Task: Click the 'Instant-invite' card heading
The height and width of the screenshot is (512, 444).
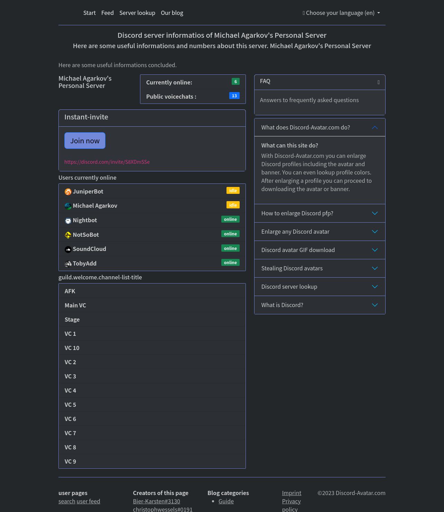Action: [x=86, y=117]
